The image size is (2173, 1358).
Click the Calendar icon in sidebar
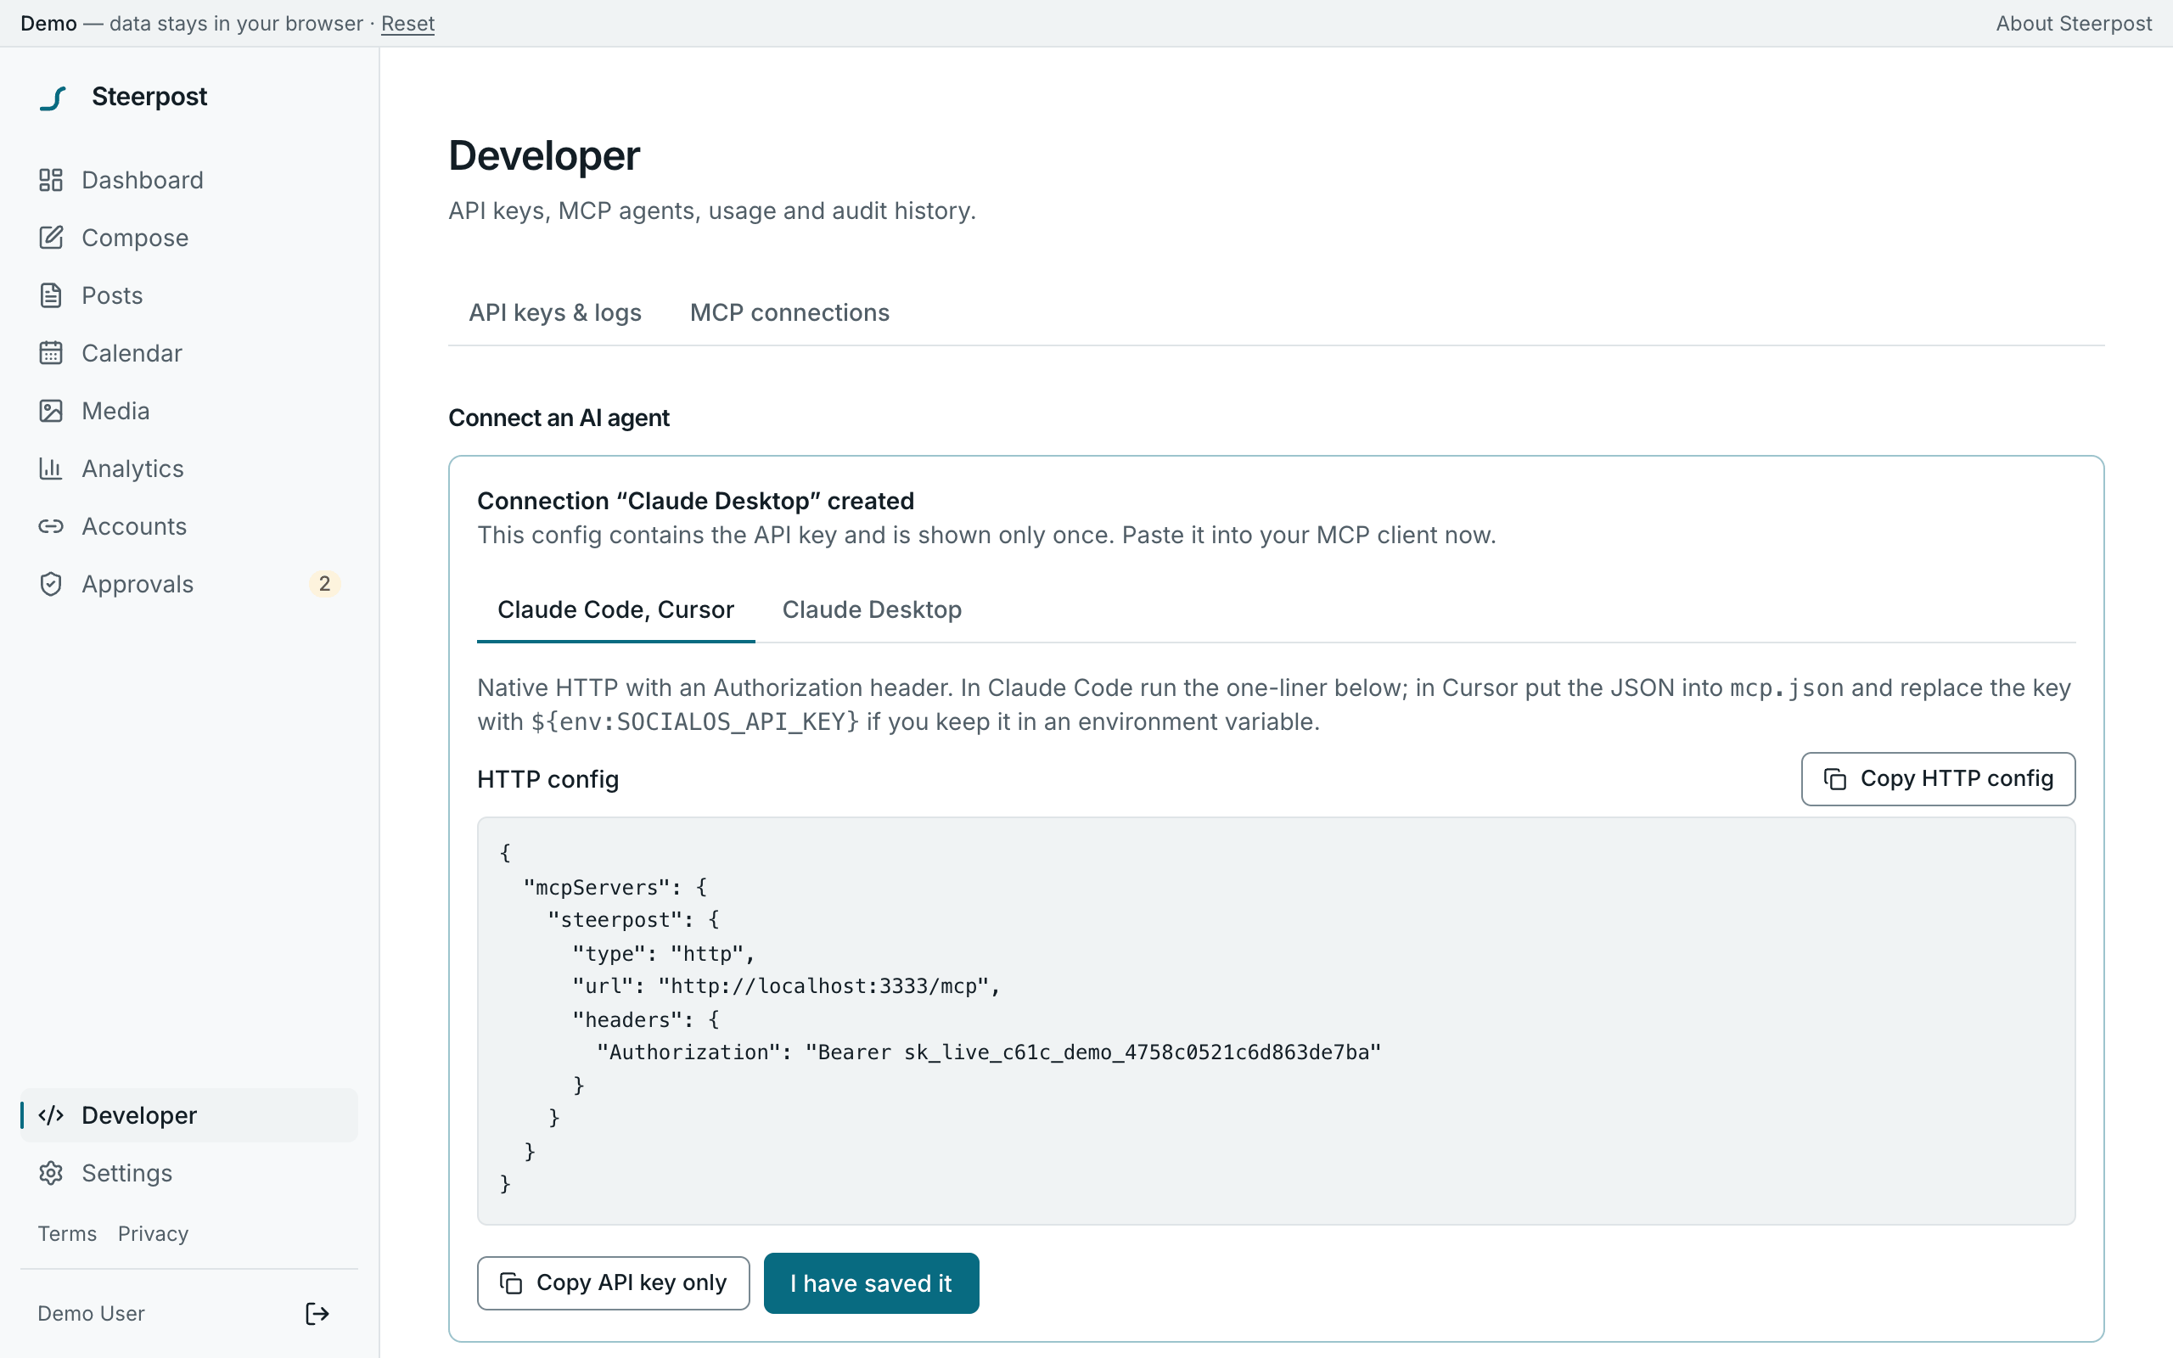(x=51, y=353)
